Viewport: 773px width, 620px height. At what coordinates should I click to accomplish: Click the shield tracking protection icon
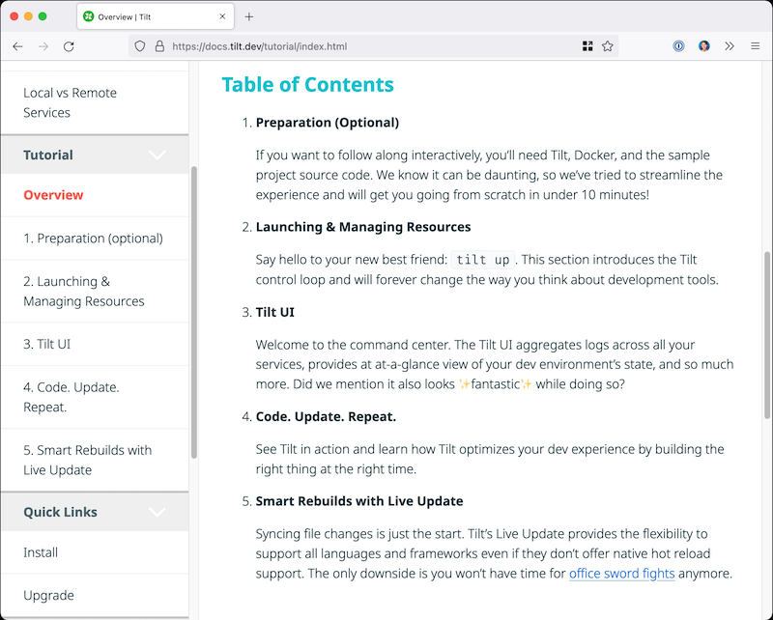(140, 46)
